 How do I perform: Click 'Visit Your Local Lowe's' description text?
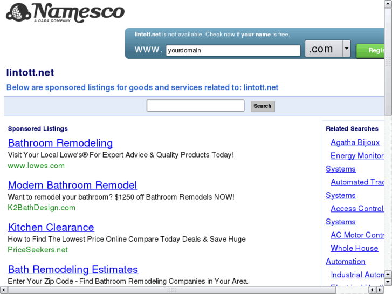[x=121, y=155]
